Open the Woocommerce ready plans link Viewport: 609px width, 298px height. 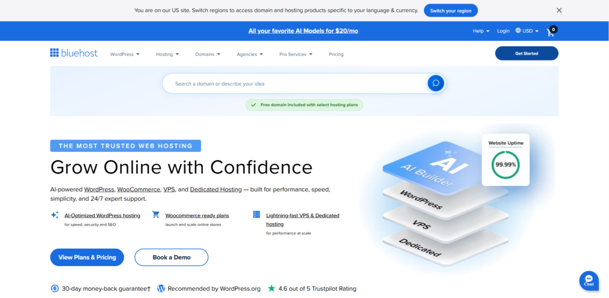[197, 215]
